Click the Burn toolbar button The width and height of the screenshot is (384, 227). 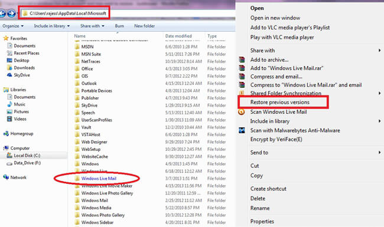(x=119, y=26)
